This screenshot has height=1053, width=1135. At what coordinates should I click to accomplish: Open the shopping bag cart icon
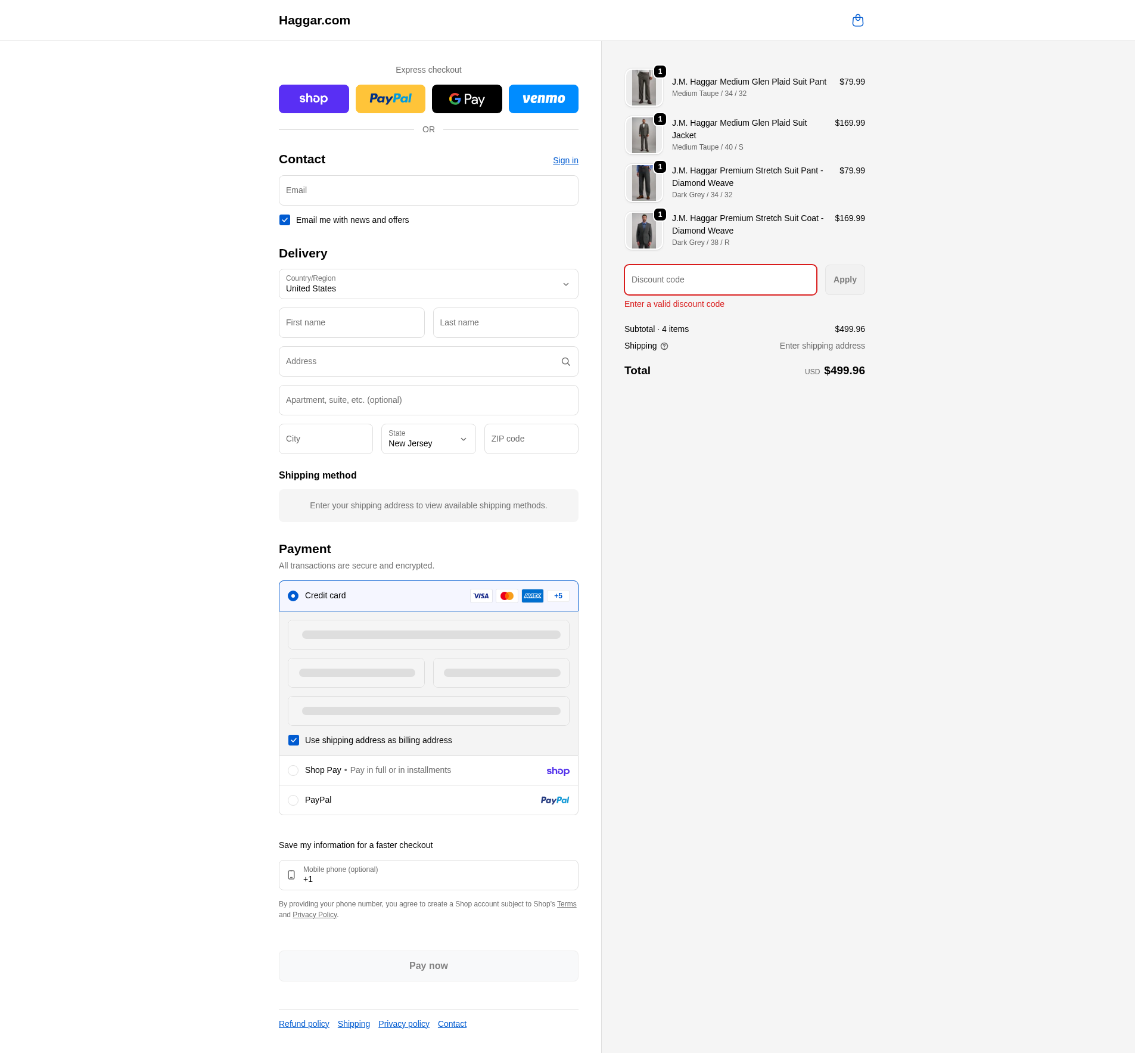tap(857, 21)
